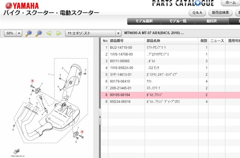Click the ニュース column header
This screenshot has height=158, width=240.
(x=217, y=41)
